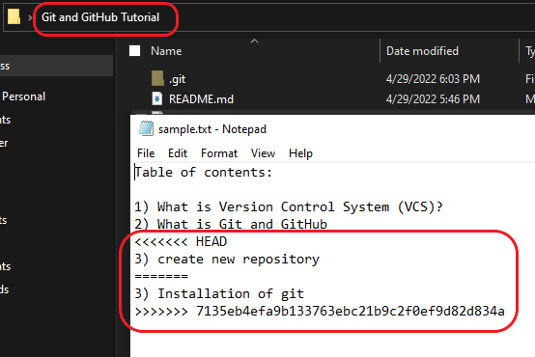Open the View menu in Notepad
535x357 pixels.
tap(263, 153)
